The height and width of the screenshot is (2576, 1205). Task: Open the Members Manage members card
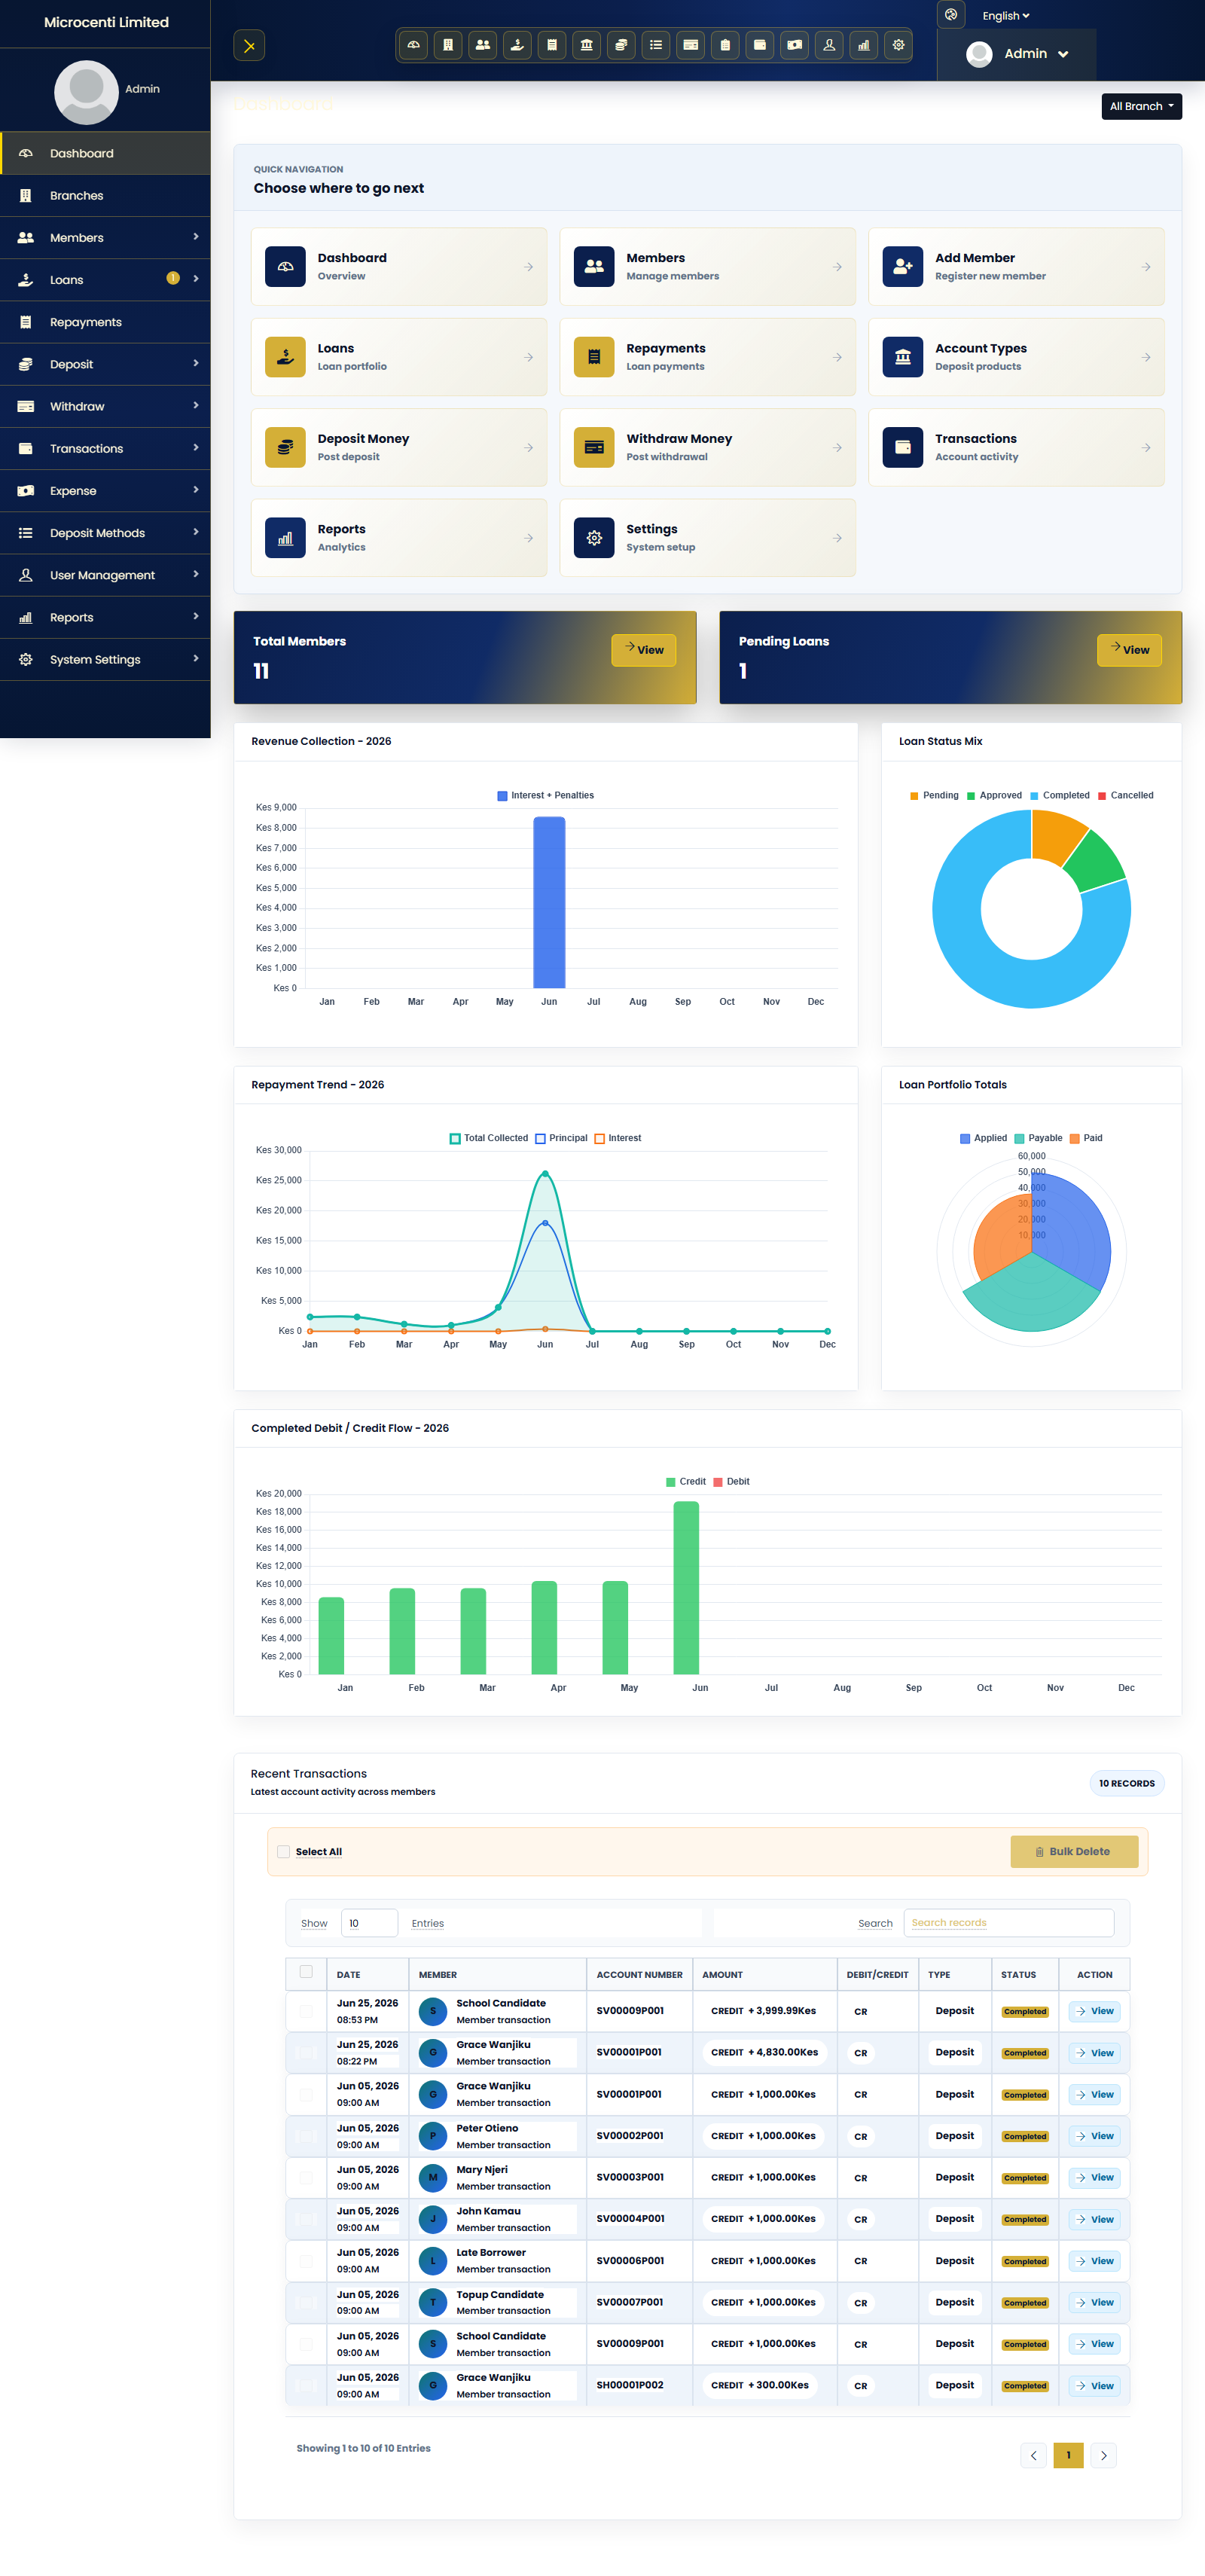707,267
